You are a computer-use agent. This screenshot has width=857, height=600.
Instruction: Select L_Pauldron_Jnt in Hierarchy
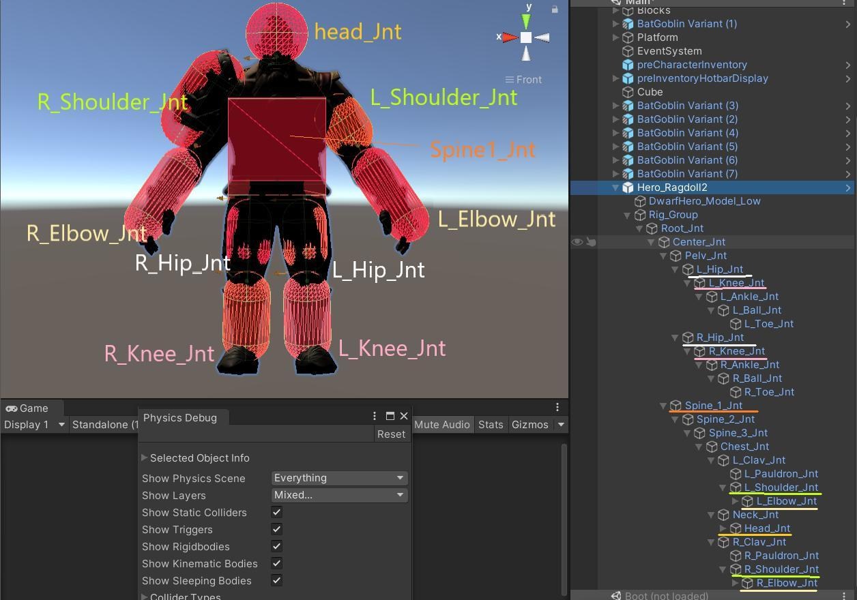point(781,474)
